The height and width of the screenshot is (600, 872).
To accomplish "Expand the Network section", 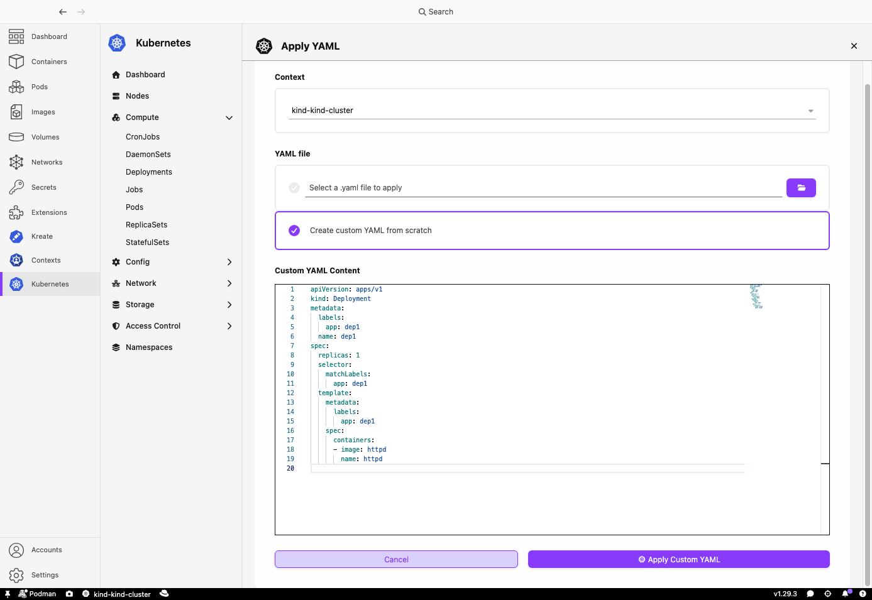I will click(171, 283).
